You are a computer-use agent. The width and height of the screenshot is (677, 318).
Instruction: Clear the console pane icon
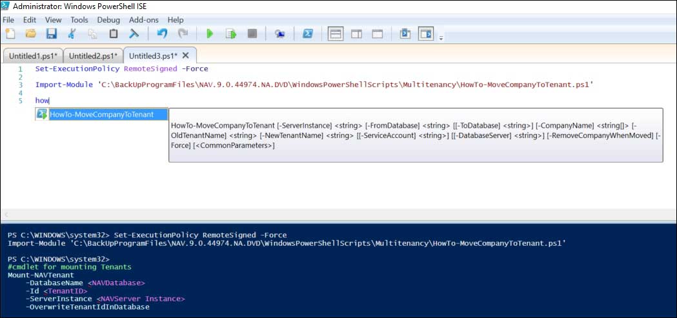[x=134, y=34]
